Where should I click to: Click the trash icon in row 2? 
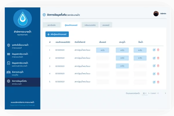pyautogui.click(x=158, y=58)
